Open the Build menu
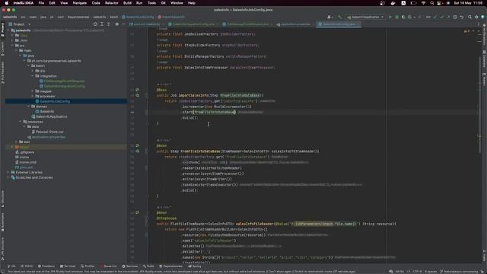 [127, 3]
